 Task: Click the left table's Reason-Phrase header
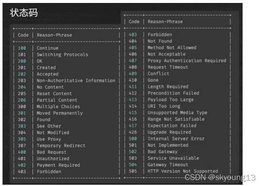point(54,35)
